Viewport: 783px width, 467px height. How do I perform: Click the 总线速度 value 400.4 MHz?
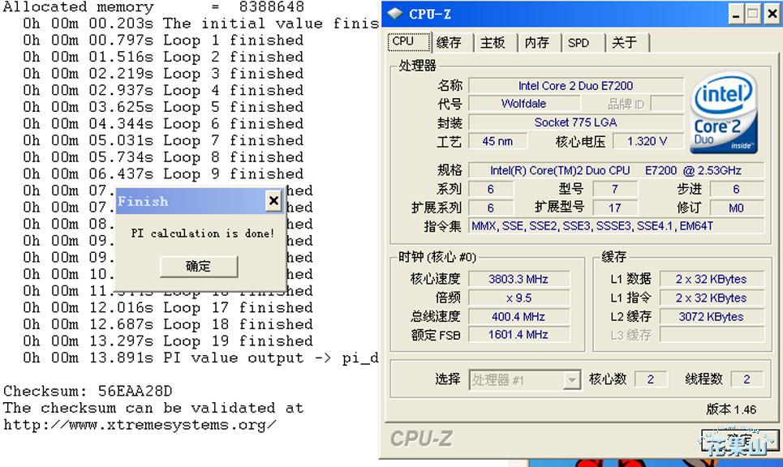pyautogui.click(x=518, y=316)
